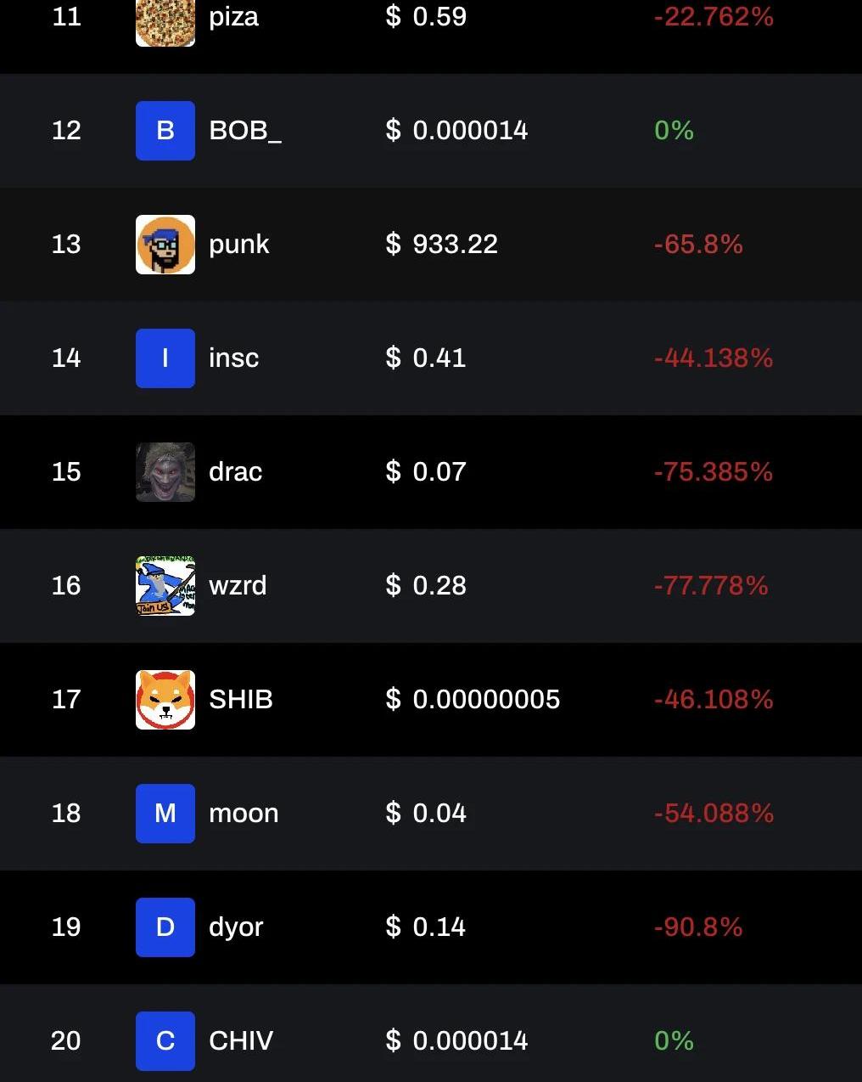Select the punk price $ 933.22

[442, 244]
